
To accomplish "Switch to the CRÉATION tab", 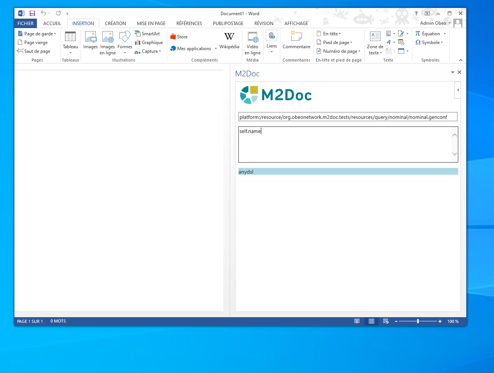I will pos(115,24).
